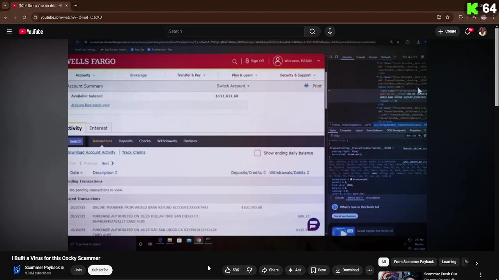499x280 pixels.
Task: Mute the tab via its speaker icon
Action: point(60,5)
